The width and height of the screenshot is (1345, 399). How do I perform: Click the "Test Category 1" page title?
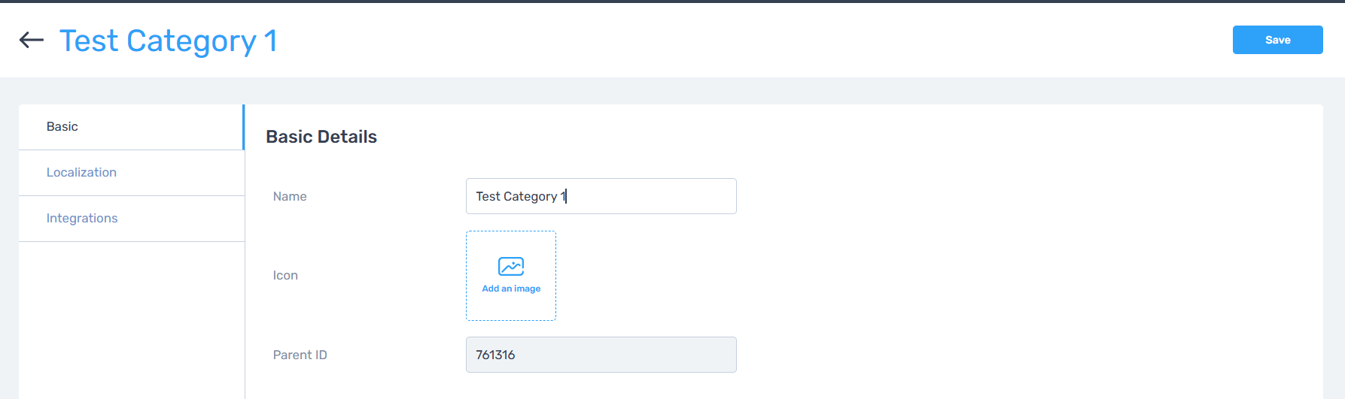(169, 41)
